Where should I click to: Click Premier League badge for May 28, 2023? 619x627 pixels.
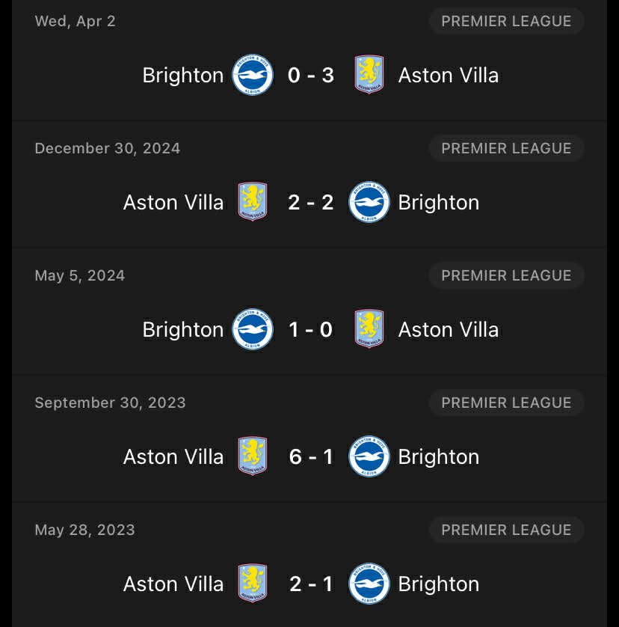pyautogui.click(x=506, y=530)
